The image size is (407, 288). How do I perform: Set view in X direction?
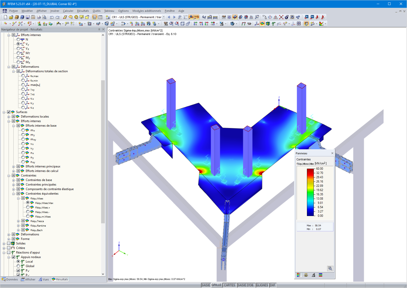196,24
